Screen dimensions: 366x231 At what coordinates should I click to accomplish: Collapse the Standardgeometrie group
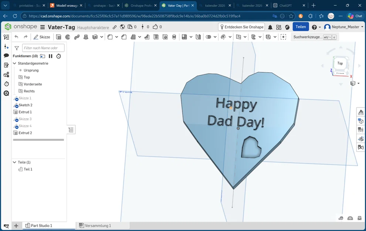click(14, 63)
